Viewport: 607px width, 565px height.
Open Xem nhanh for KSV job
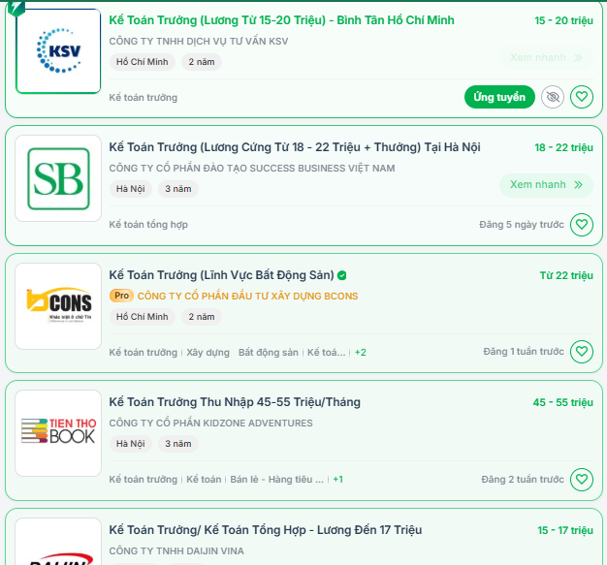point(546,57)
